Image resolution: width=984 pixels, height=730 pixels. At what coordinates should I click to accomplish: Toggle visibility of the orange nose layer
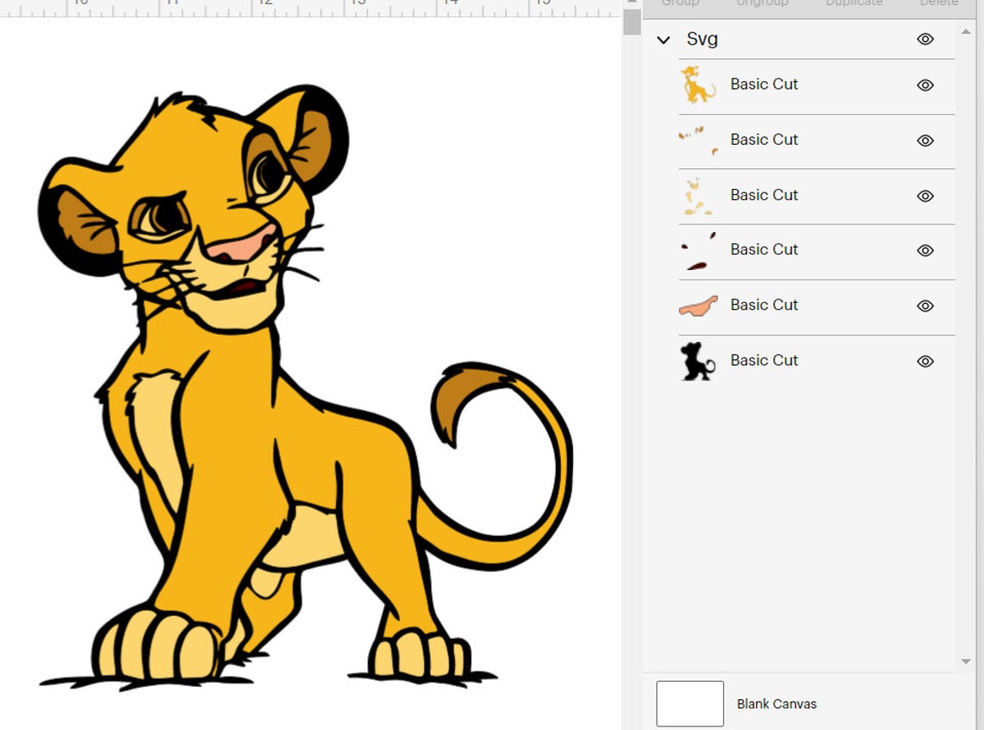924,306
